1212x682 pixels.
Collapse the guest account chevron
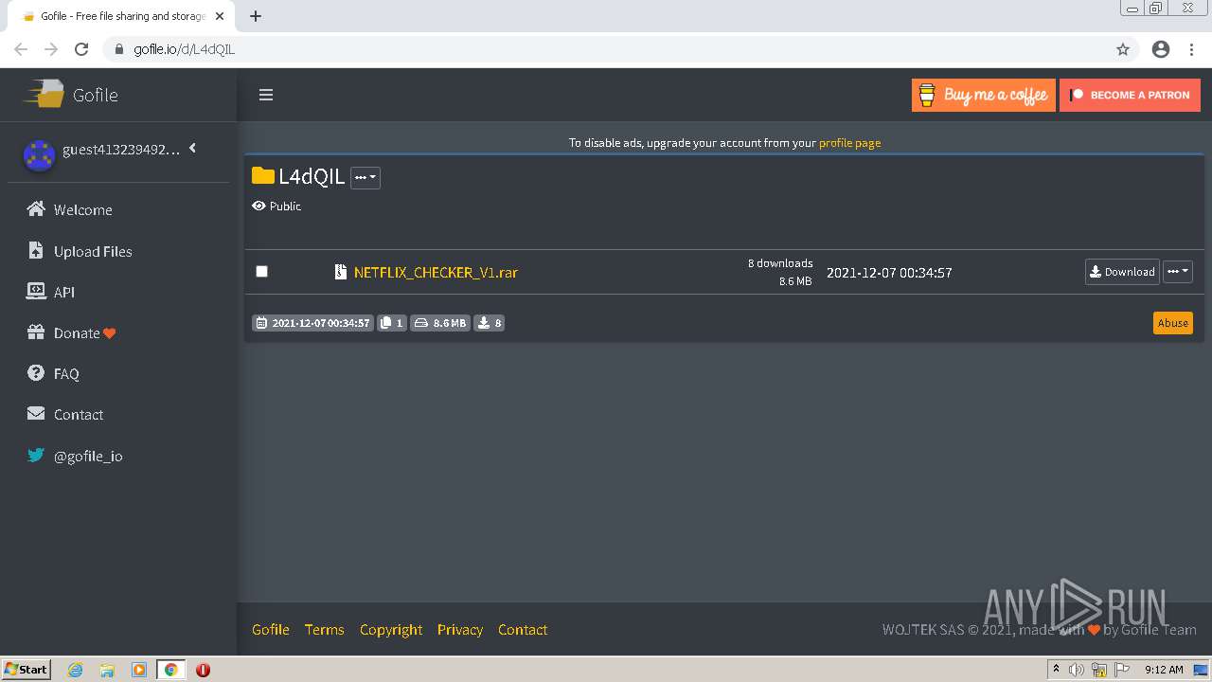pyautogui.click(x=192, y=148)
